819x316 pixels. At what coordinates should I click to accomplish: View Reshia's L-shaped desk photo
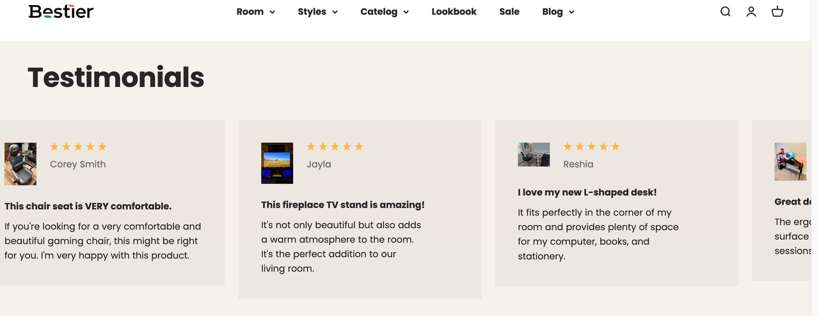(534, 155)
